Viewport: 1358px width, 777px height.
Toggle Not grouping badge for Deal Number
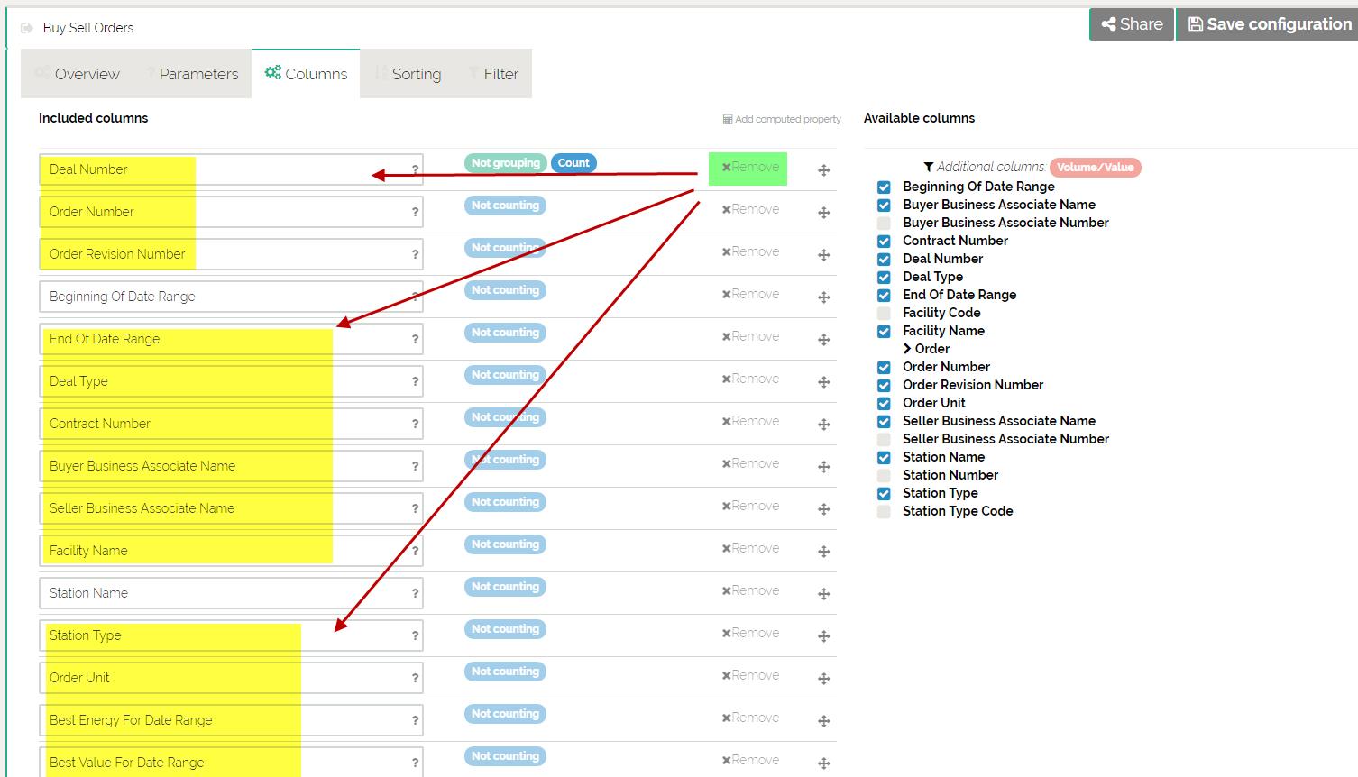click(505, 163)
